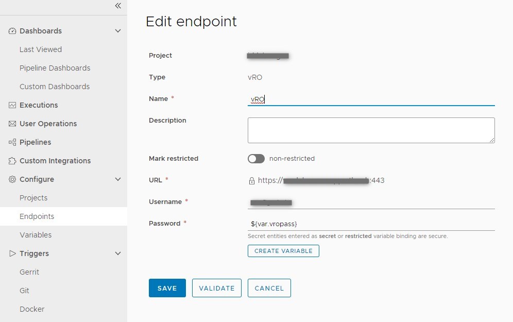Click the Validate button

point(217,288)
